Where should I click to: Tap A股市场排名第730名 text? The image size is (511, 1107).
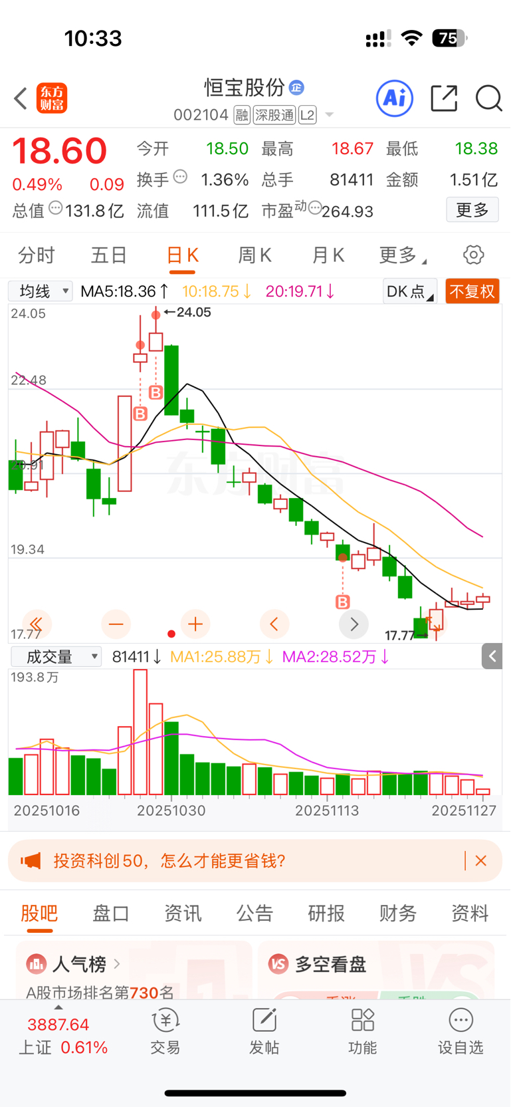click(100, 993)
